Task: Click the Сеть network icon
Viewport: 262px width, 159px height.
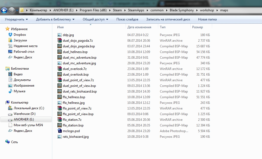Action: click(7, 142)
